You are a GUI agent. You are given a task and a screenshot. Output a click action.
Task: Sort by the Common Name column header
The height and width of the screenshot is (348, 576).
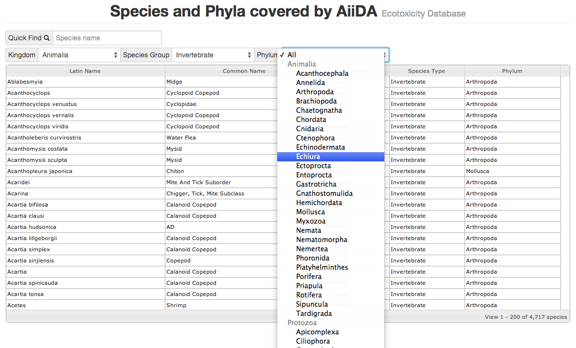point(244,71)
